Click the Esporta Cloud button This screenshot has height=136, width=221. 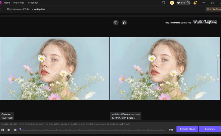click(x=187, y=129)
